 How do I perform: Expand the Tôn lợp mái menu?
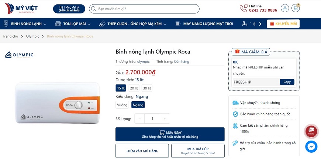click(72, 24)
